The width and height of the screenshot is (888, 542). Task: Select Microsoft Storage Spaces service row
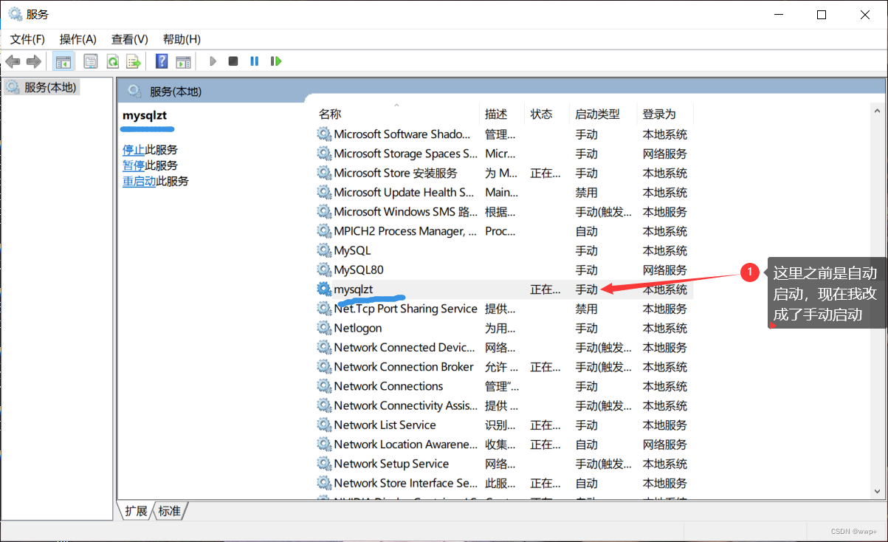point(503,154)
